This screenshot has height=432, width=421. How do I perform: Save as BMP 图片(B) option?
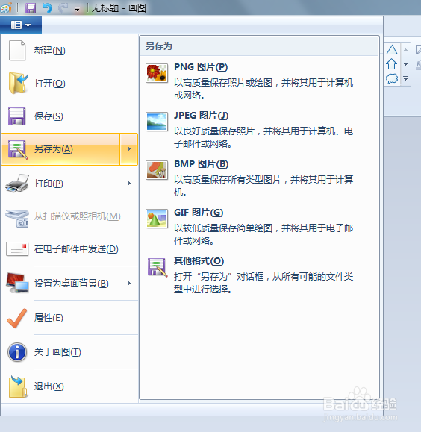coord(259,178)
